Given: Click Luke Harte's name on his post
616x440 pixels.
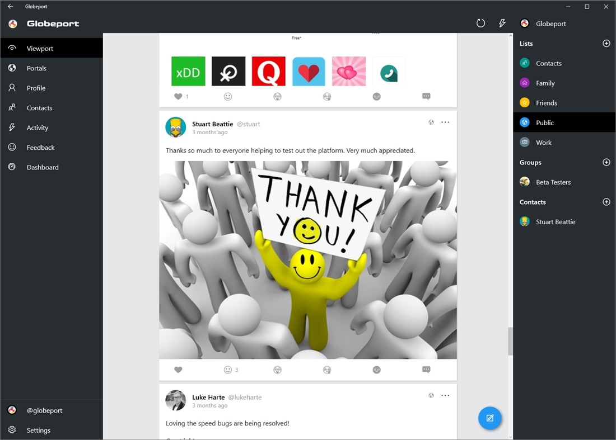Looking at the screenshot, I should (208, 398).
